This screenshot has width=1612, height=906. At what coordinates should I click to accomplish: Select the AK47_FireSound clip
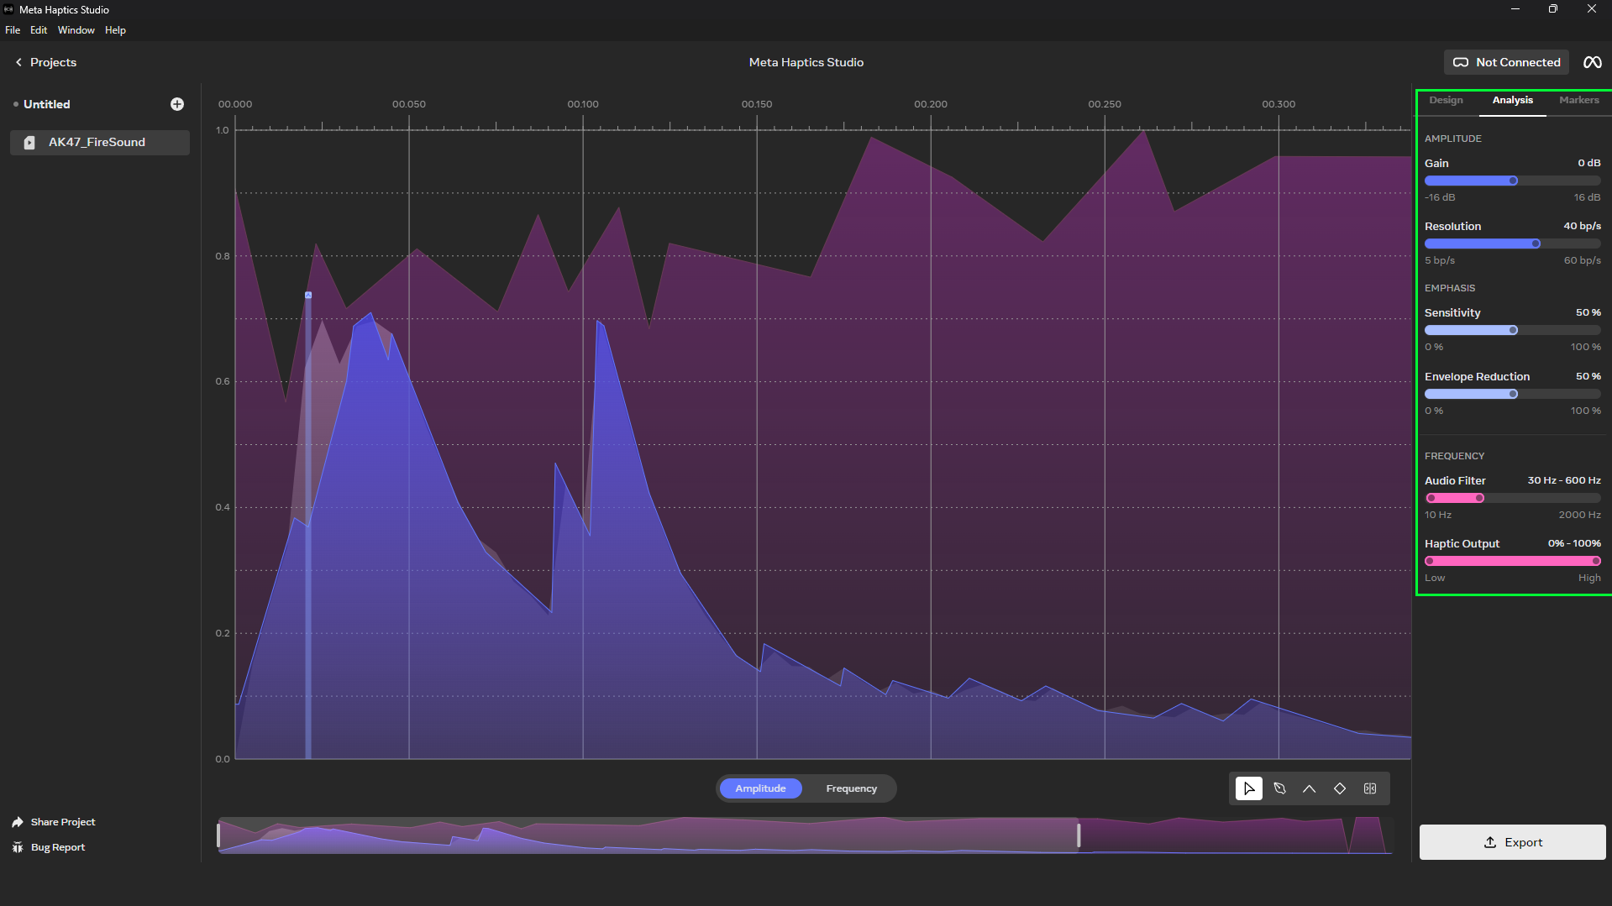pos(100,143)
